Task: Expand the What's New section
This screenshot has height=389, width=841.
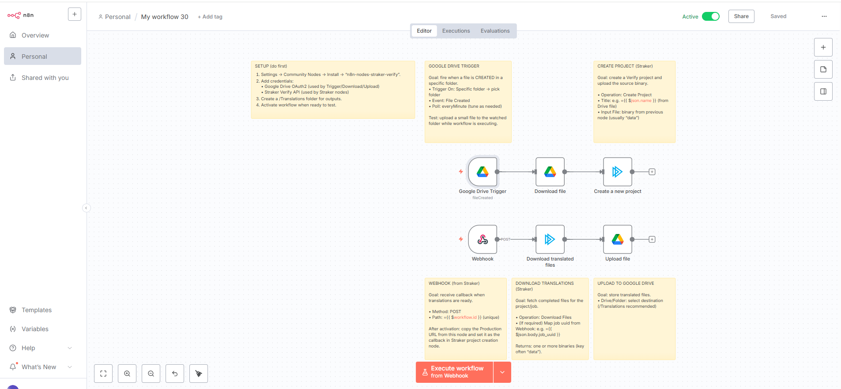Action: coord(70,367)
